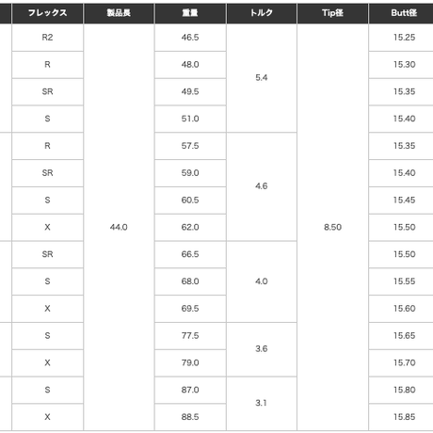Select the 3.1 torque cell
This screenshot has width=433, height=433.
262,404
